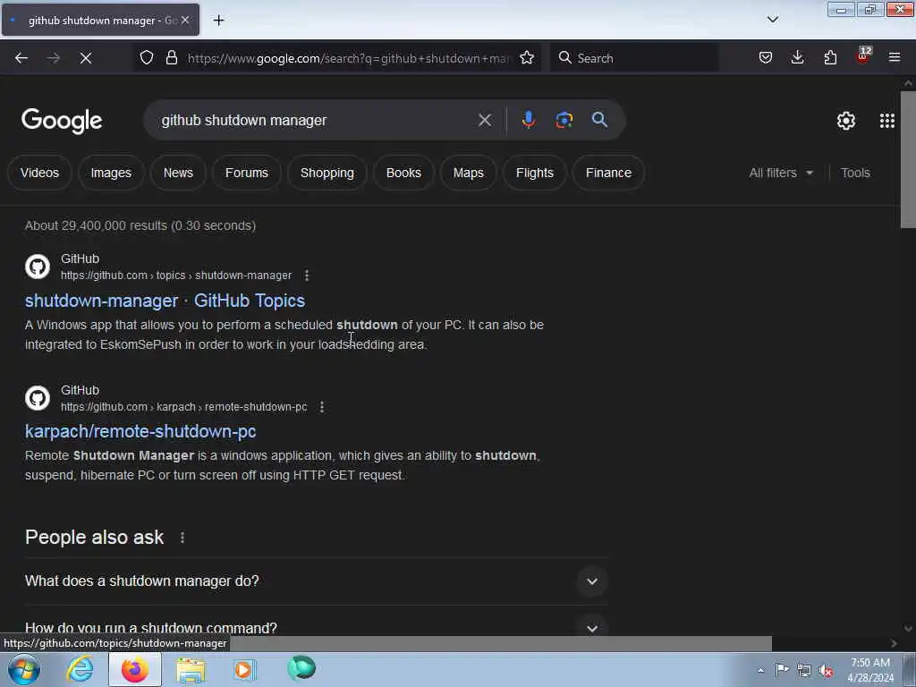This screenshot has height=687, width=916.
Task: Open more options for karpach remote-shutdown-pc result
Action: click(322, 407)
